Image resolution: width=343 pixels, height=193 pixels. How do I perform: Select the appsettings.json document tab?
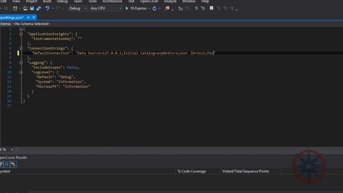12,17
